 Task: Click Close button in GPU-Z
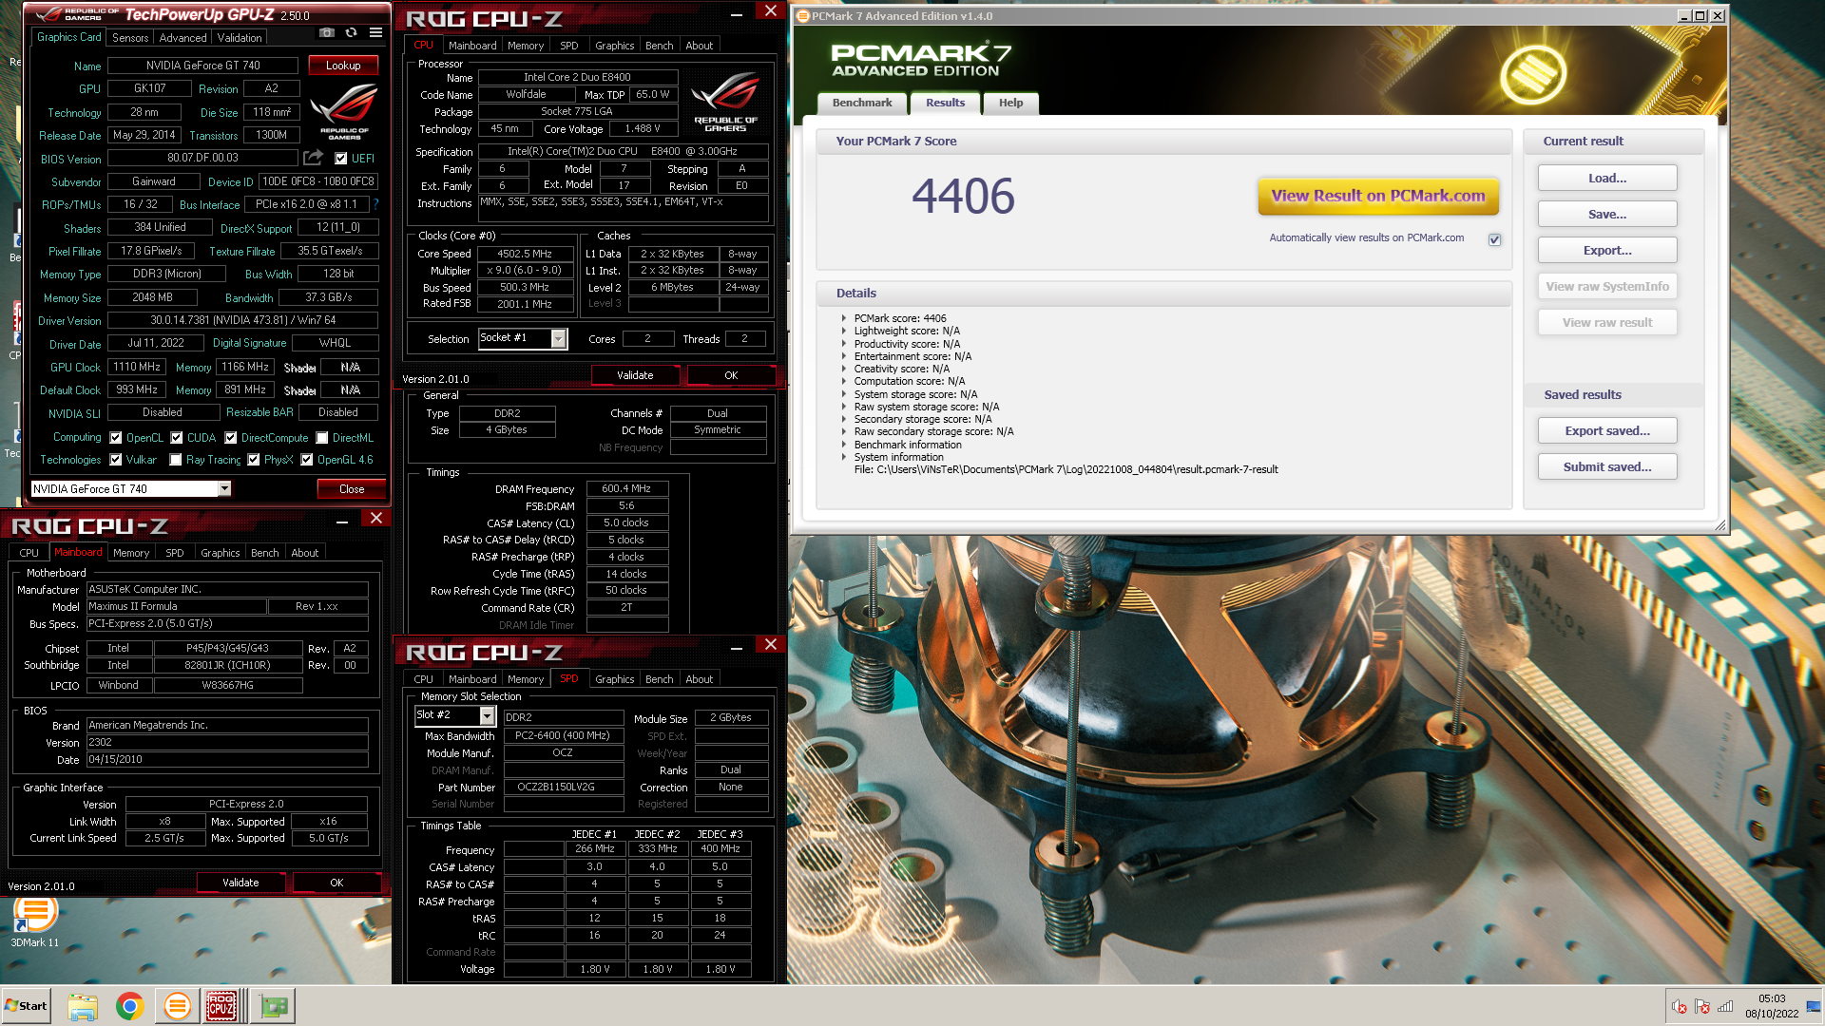tap(352, 489)
